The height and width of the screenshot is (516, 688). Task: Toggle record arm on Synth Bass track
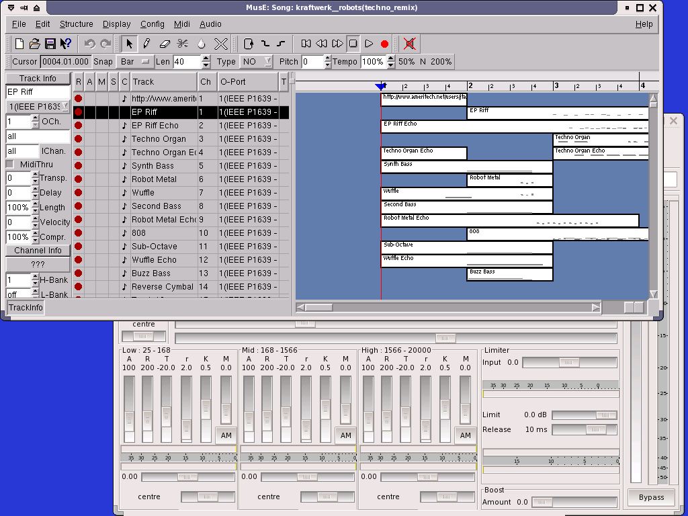point(79,166)
